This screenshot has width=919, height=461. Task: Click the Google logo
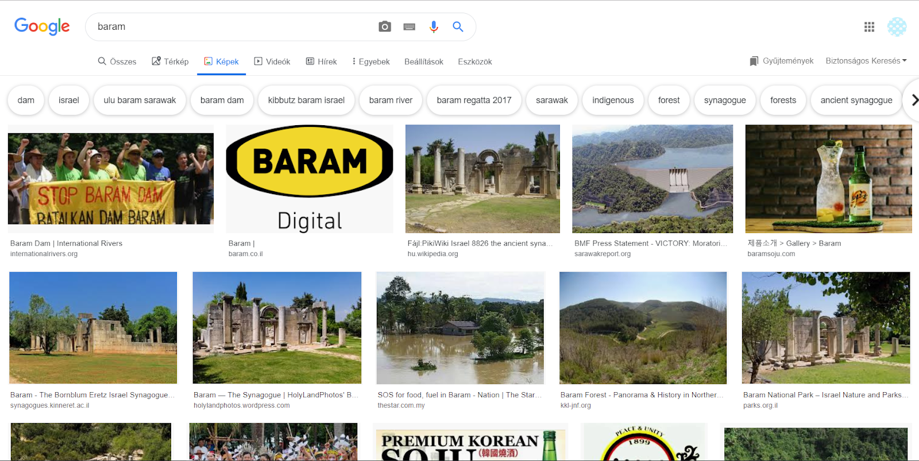point(42,26)
